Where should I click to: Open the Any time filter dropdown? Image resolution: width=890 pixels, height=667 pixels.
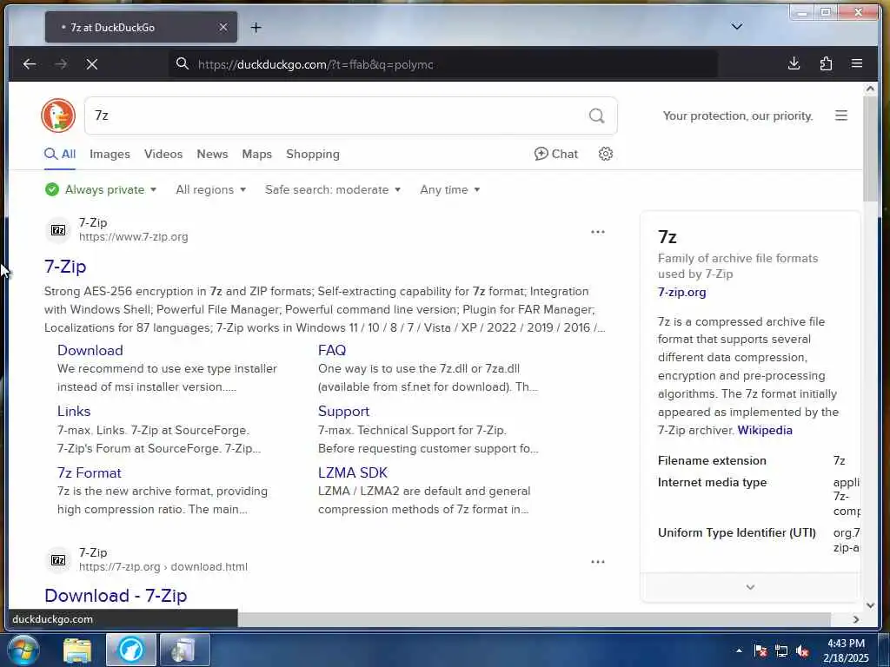click(x=449, y=189)
